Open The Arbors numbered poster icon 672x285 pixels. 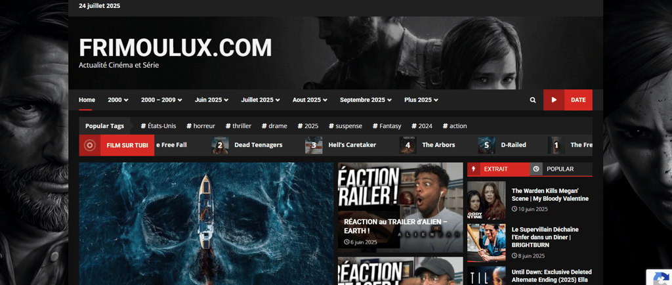[408, 145]
